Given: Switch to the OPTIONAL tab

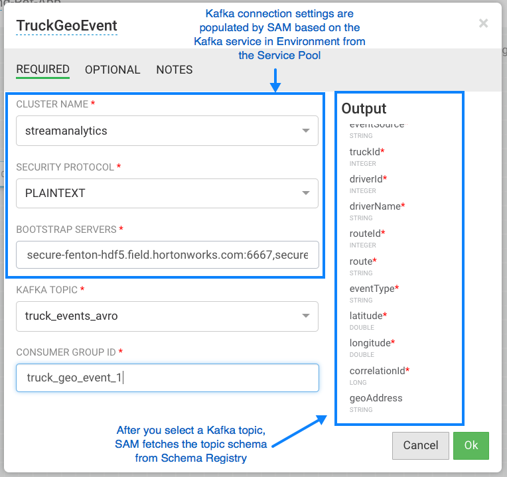Looking at the screenshot, I should click(112, 70).
